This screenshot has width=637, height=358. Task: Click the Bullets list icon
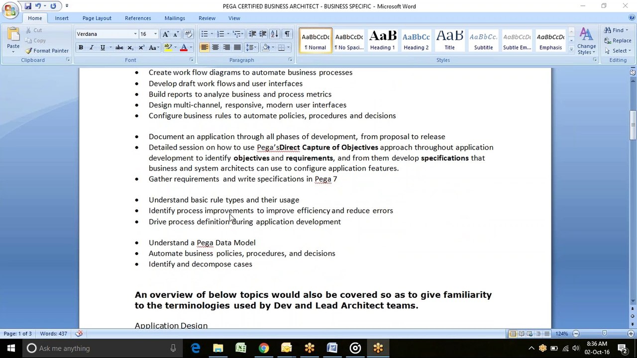(x=204, y=34)
